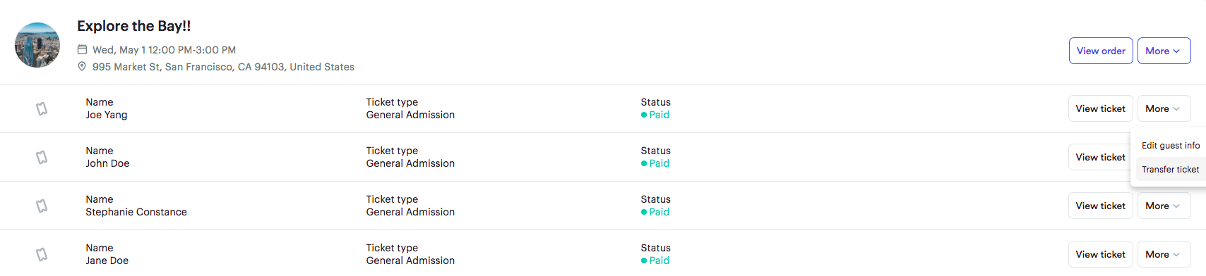1206x276 pixels.
Task: Open More dropdown for Joe Yang's ticket
Action: tap(1164, 108)
